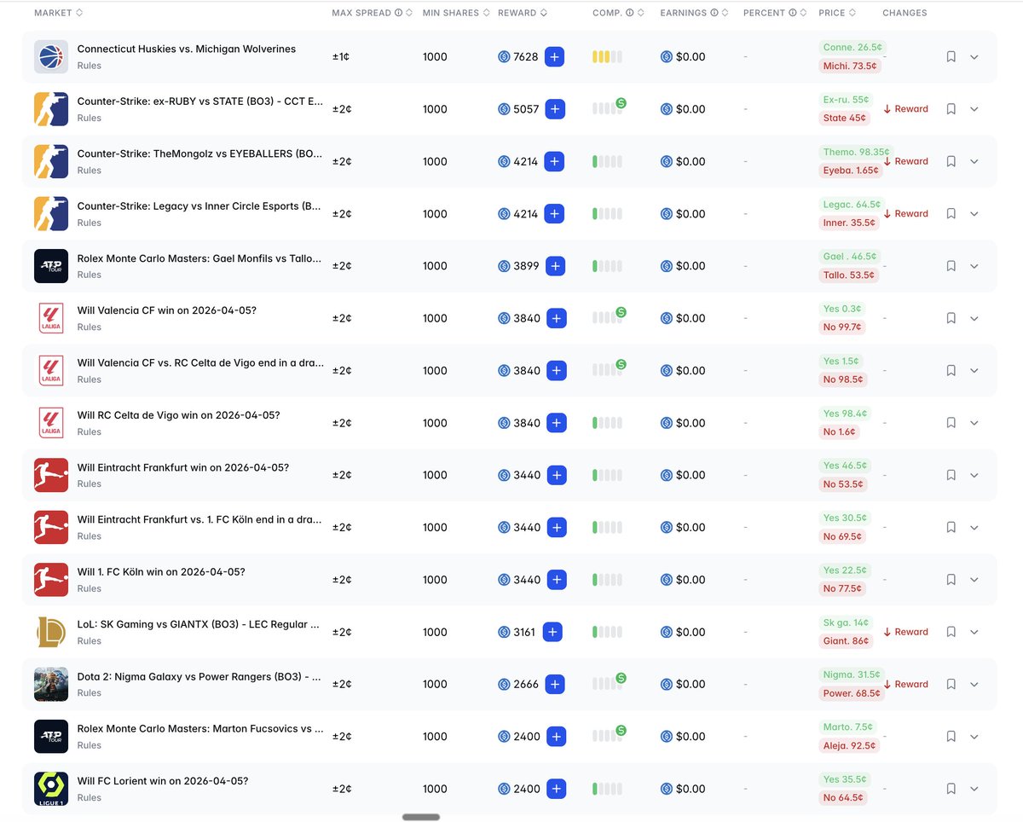Click competition meter in RC Celta win row
Viewport: 1023px width, 822px height.
point(607,423)
